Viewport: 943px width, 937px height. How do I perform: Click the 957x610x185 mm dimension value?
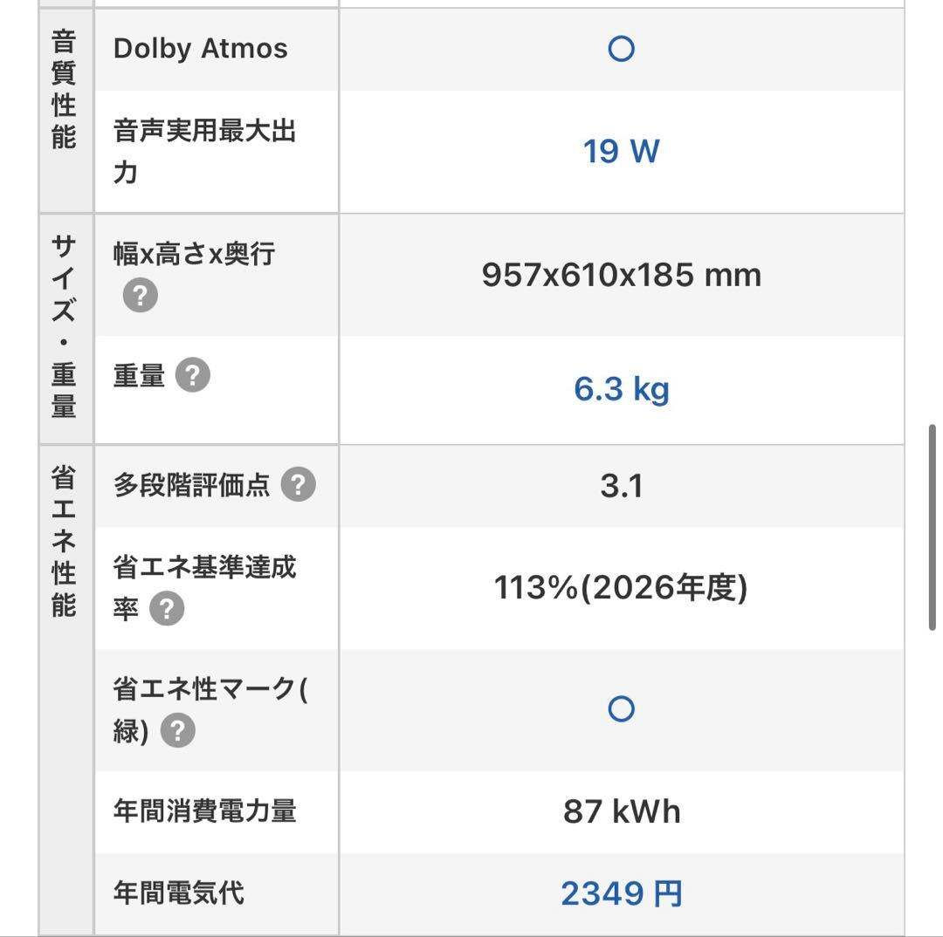tap(621, 274)
